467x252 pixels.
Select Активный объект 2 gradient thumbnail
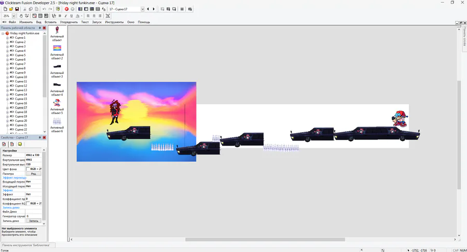(x=57, y=48)
